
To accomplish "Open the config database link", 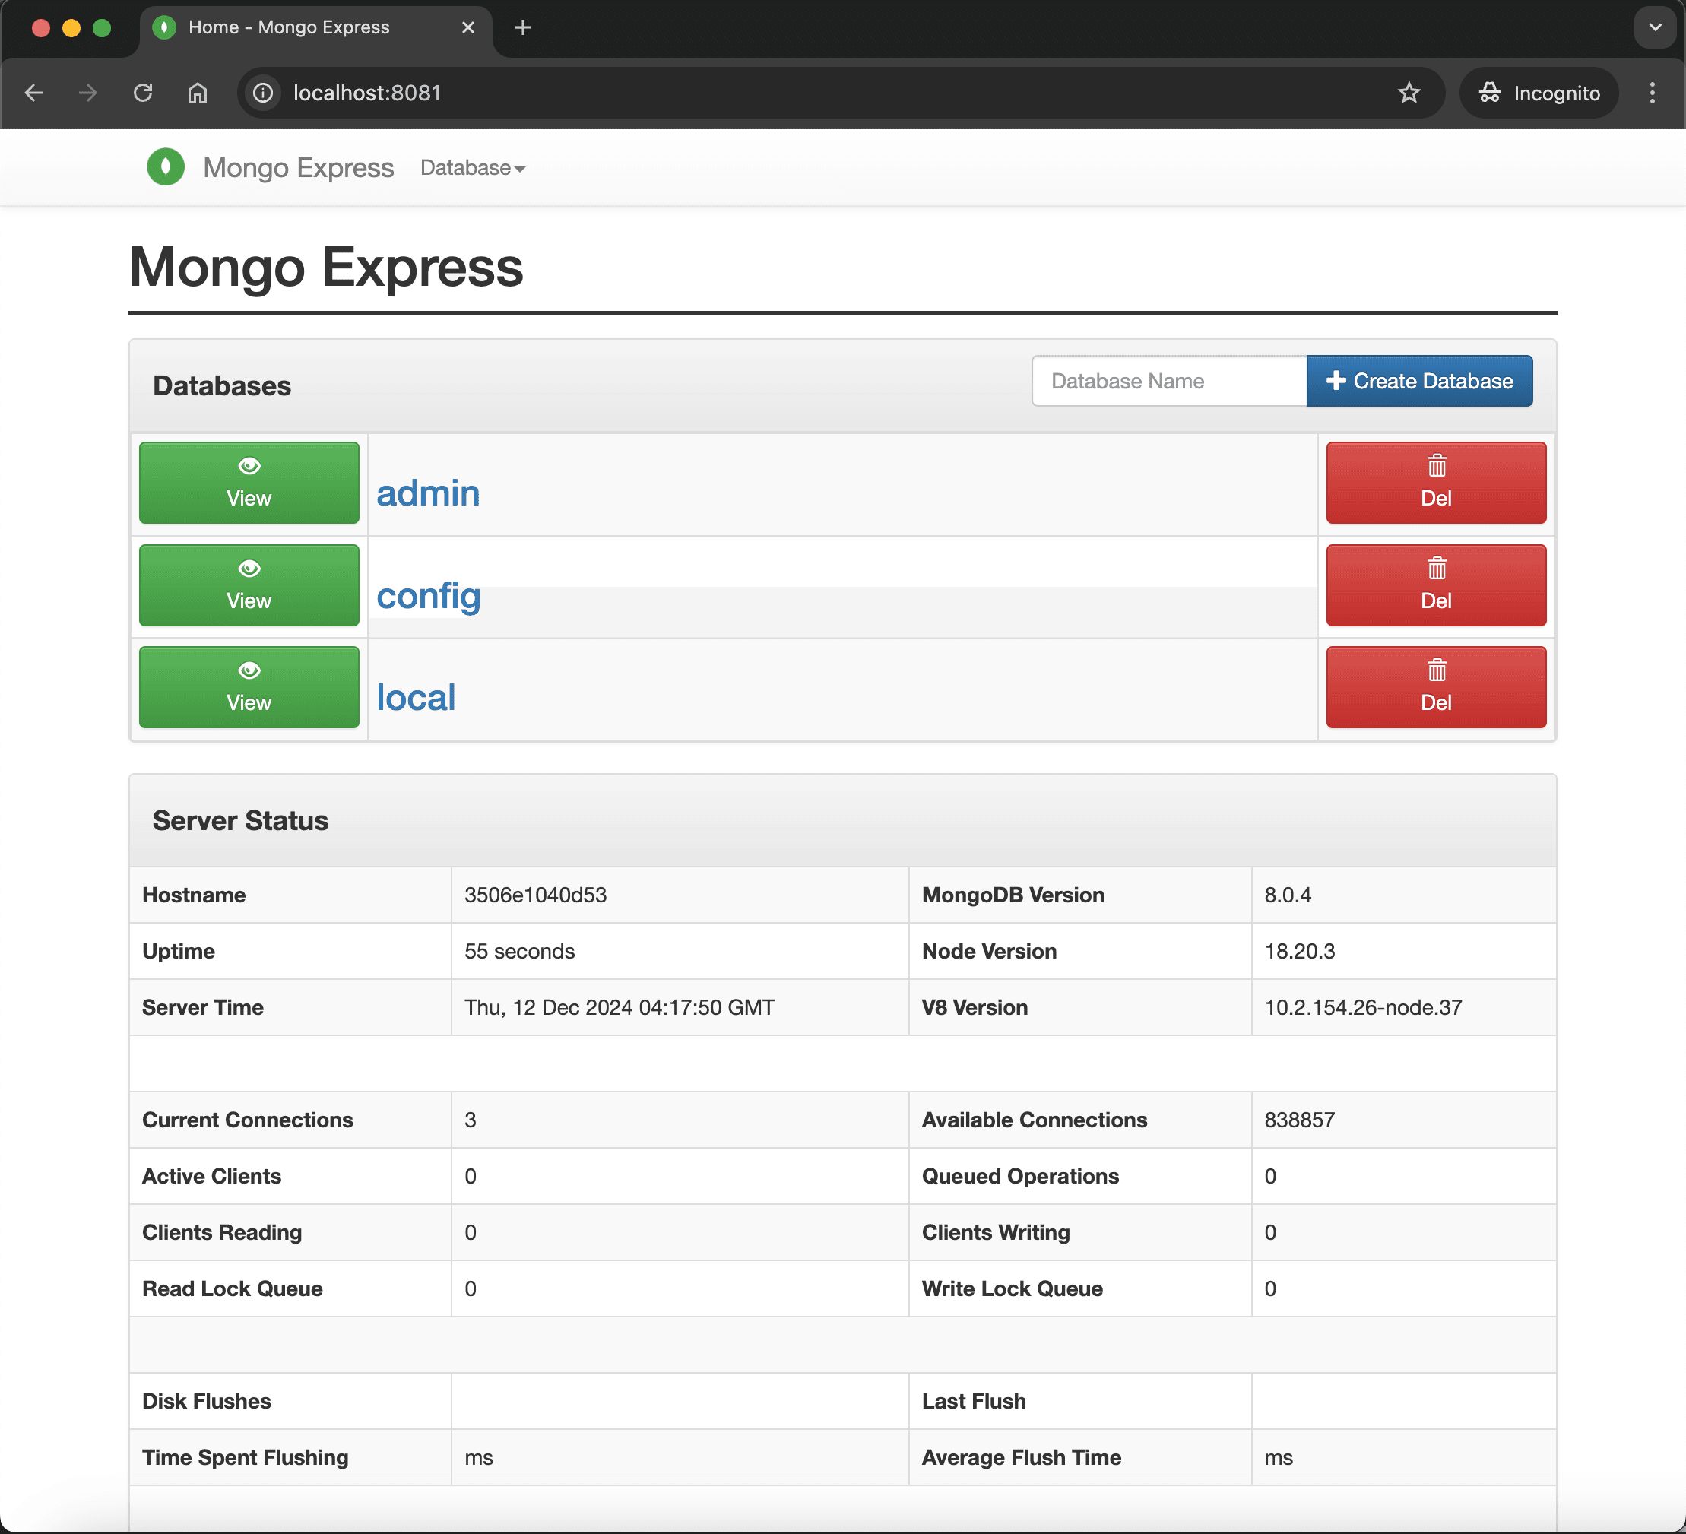I will 428,595.
